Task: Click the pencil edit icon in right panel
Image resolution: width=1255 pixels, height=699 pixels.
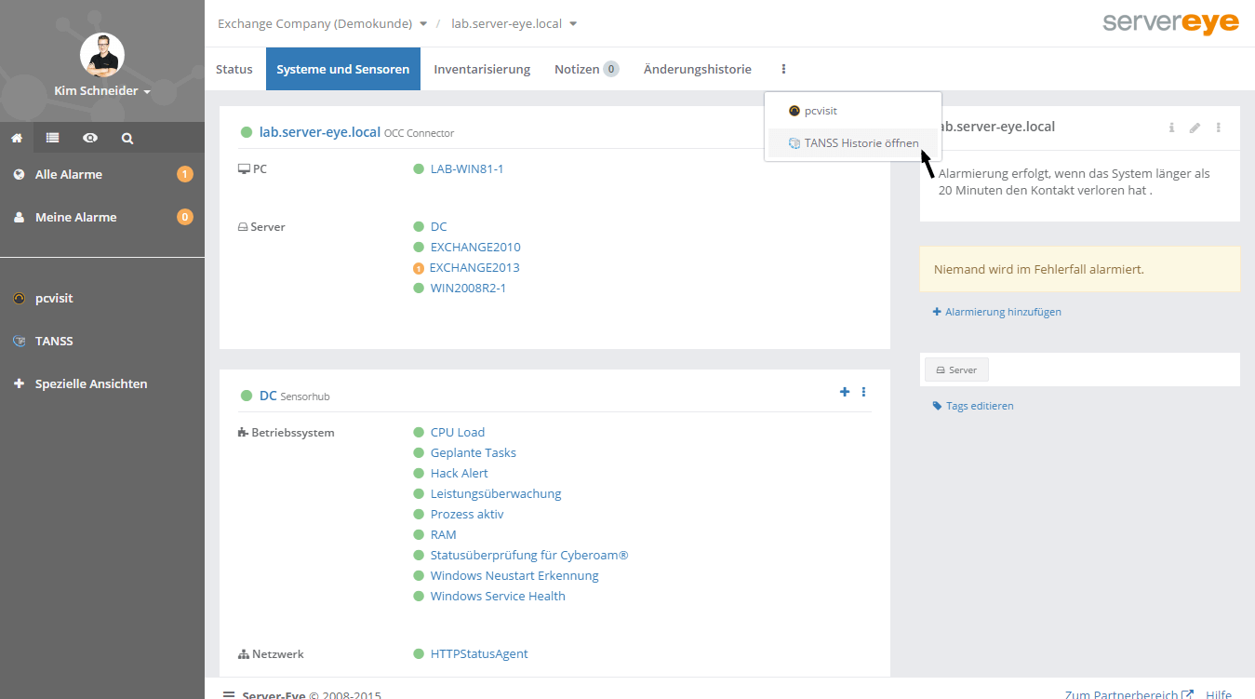Action: [1195, 128]
